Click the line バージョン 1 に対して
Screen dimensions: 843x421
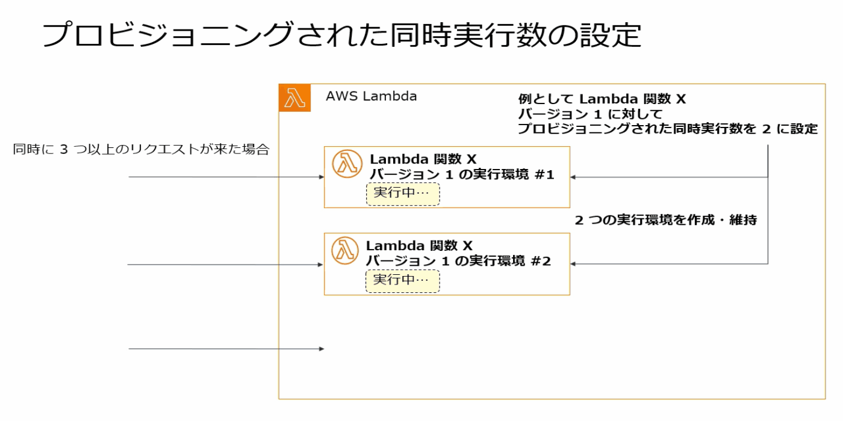[x=590, y=114]
